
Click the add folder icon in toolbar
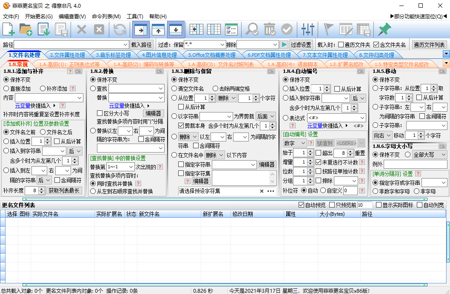point(26,29)
